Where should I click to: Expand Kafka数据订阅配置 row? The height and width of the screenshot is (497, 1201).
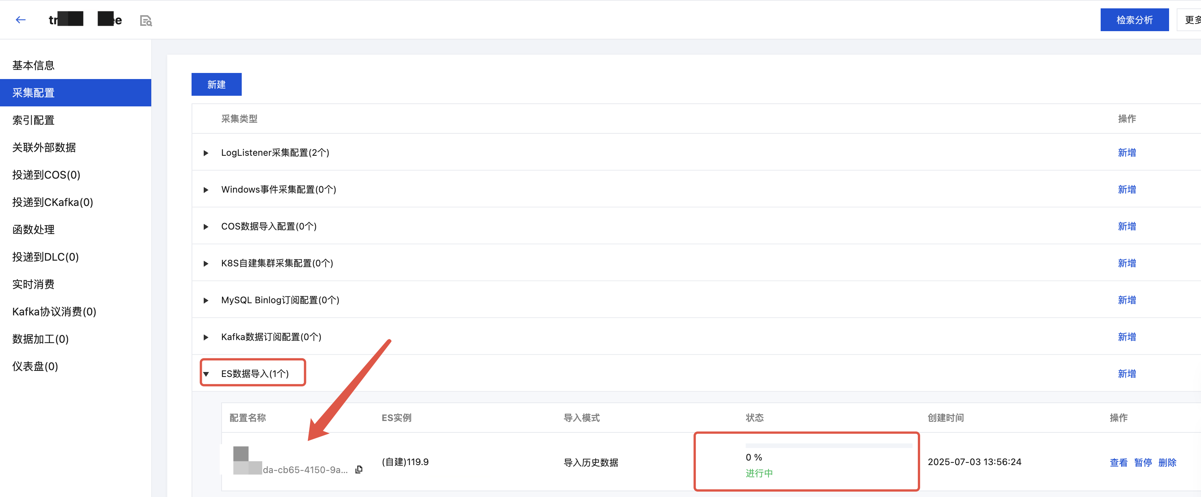tap(206, 337)
